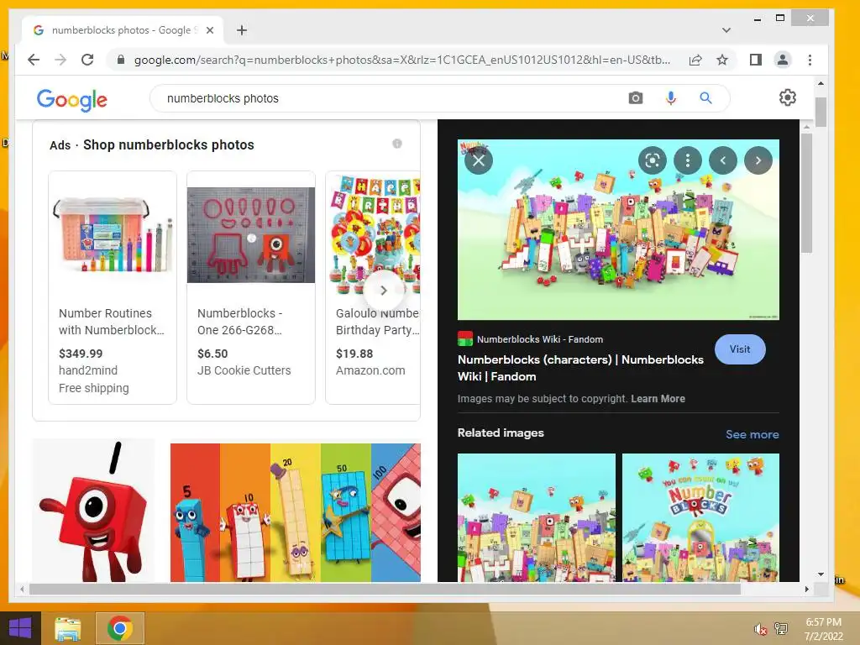Open Numberblocks (characters) Wiki title link
This screenshot has width=860, height=645.
tap(580, 368)
